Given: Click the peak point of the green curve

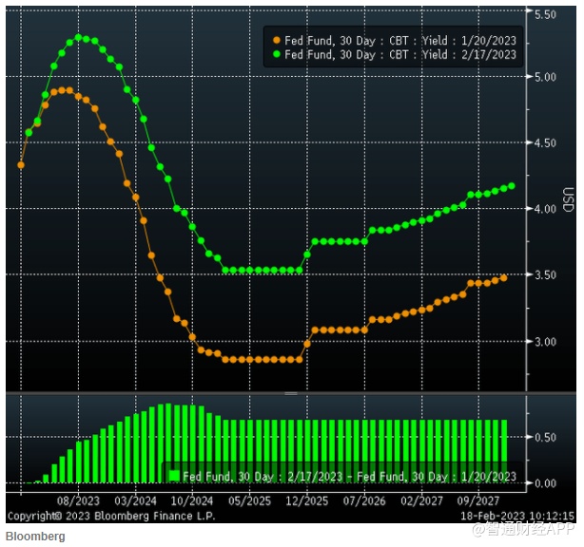Looking at the screenshot, I should tap(79, 37).
